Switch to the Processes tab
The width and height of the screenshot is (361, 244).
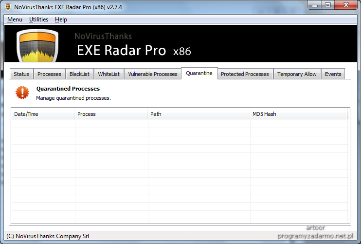49,74
